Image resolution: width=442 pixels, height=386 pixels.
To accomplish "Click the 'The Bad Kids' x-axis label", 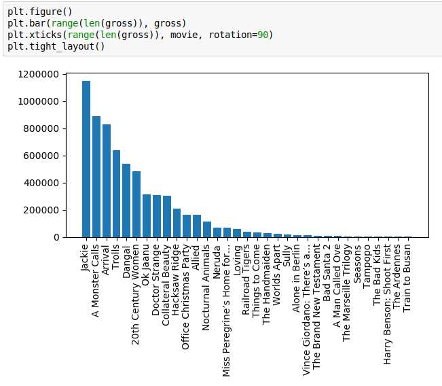I will [377, 275].
